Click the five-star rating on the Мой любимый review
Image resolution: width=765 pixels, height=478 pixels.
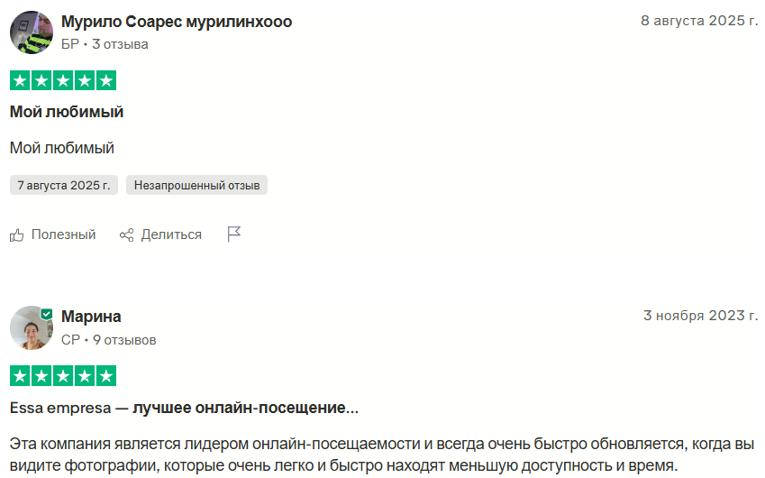[63, 80]
